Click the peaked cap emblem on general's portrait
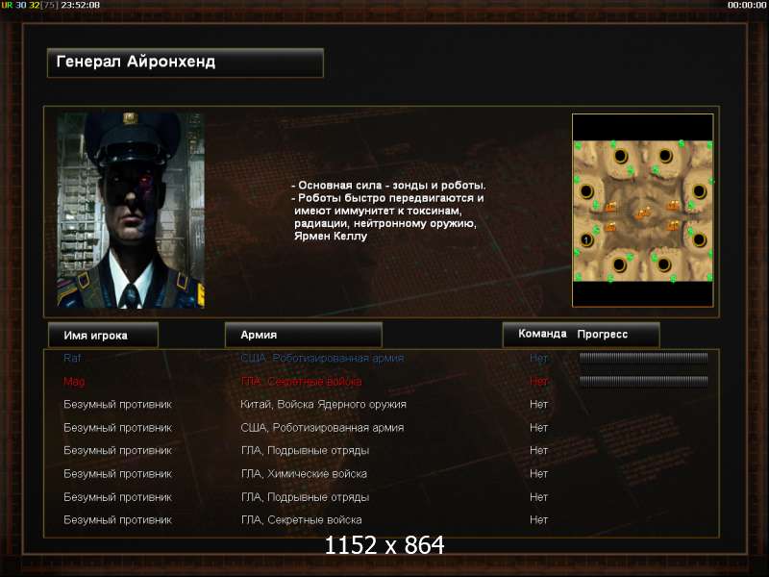 130,117
